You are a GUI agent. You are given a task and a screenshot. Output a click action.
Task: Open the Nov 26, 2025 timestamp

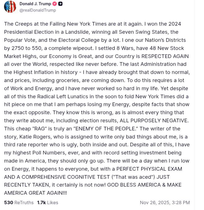pyautogui.click(x=165, y=202)
